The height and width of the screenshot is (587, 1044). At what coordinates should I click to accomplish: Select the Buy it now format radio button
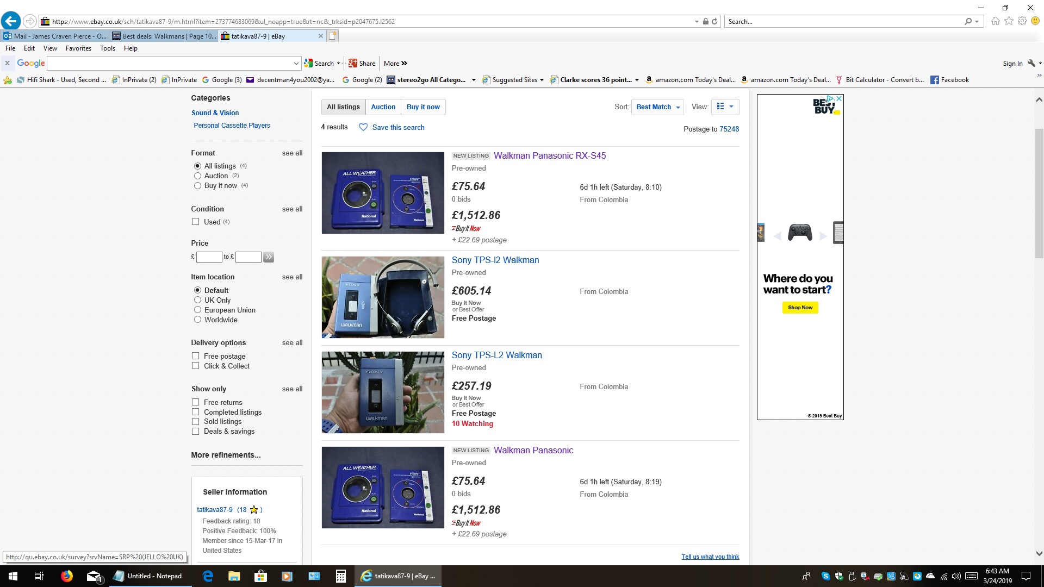[197, 185]
